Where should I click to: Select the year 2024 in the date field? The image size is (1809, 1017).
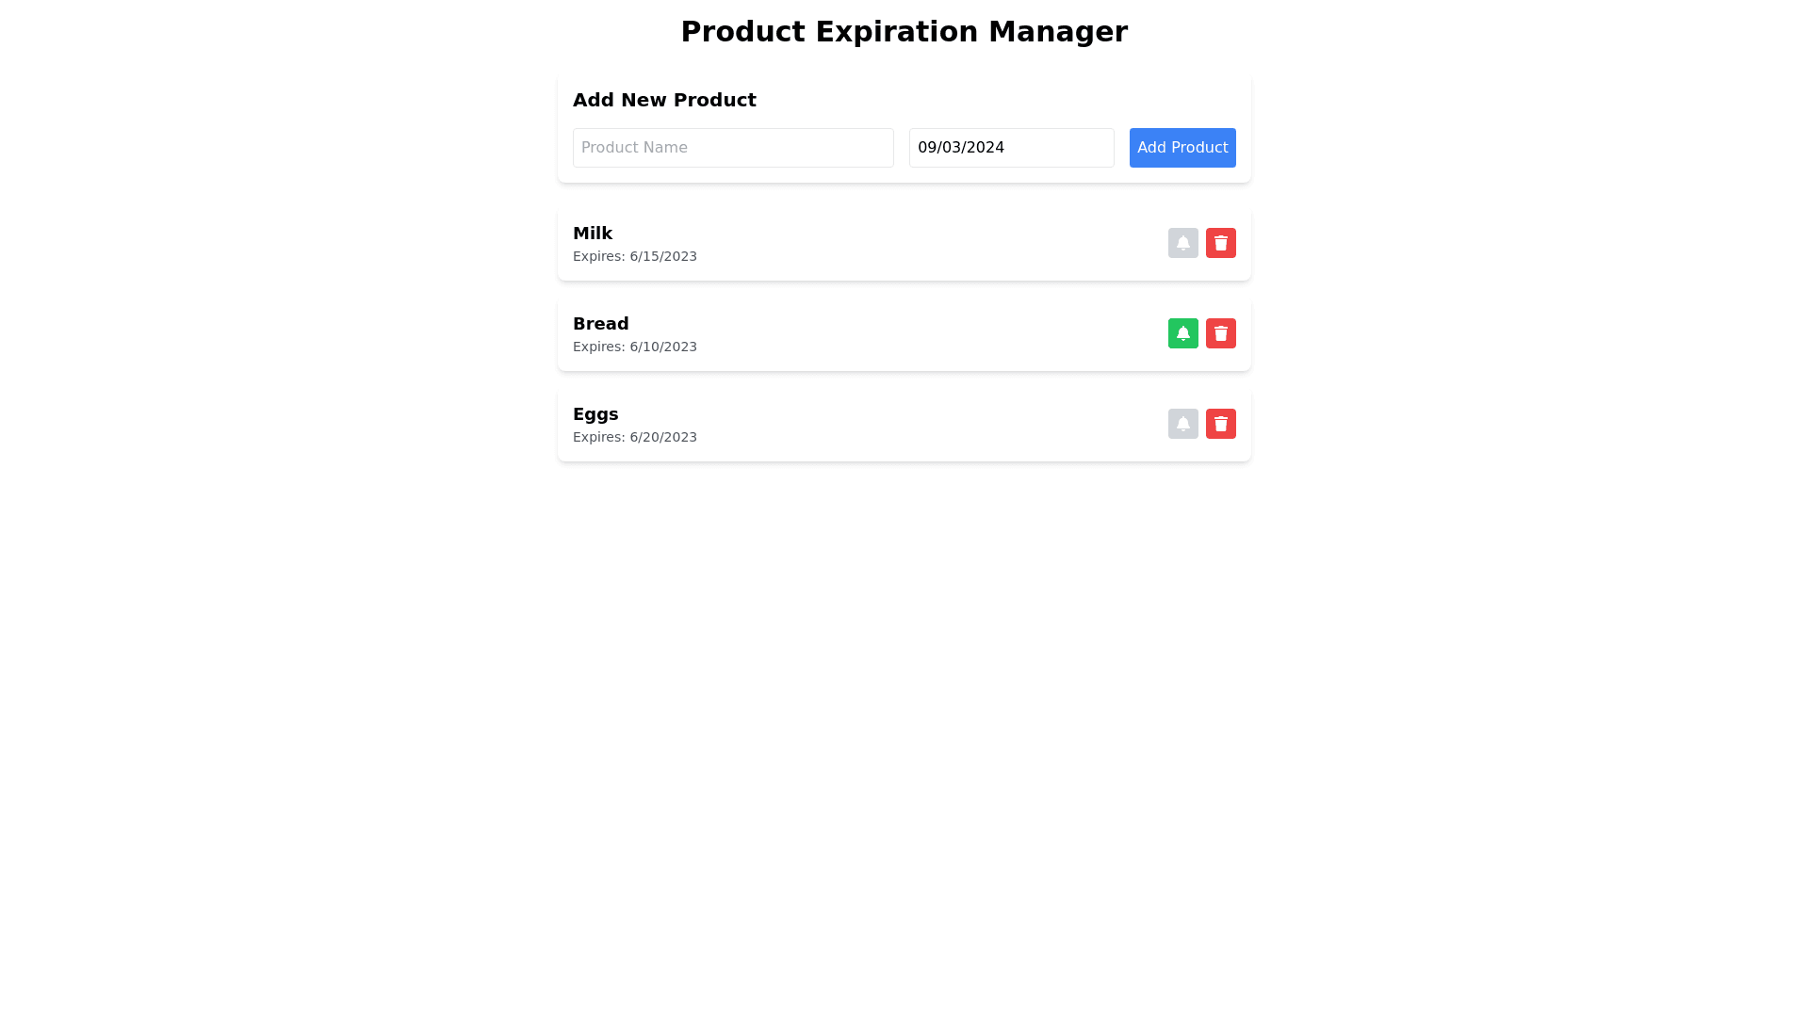pos(986,148)
